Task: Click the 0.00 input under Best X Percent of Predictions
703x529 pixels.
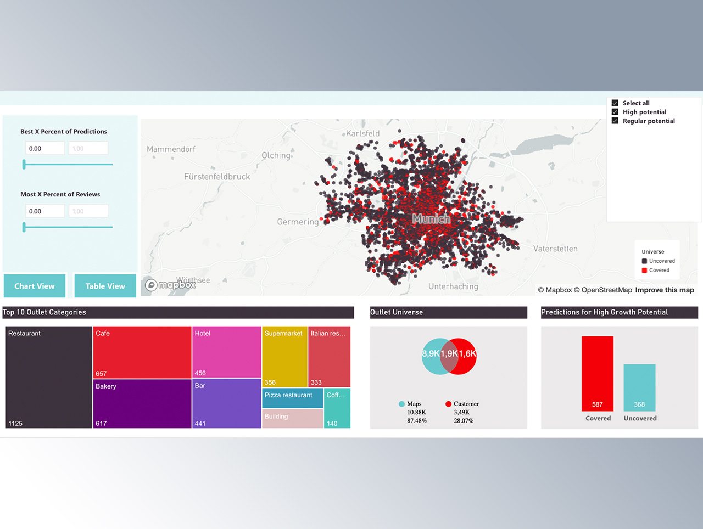Action: click(x=44, y=148)
